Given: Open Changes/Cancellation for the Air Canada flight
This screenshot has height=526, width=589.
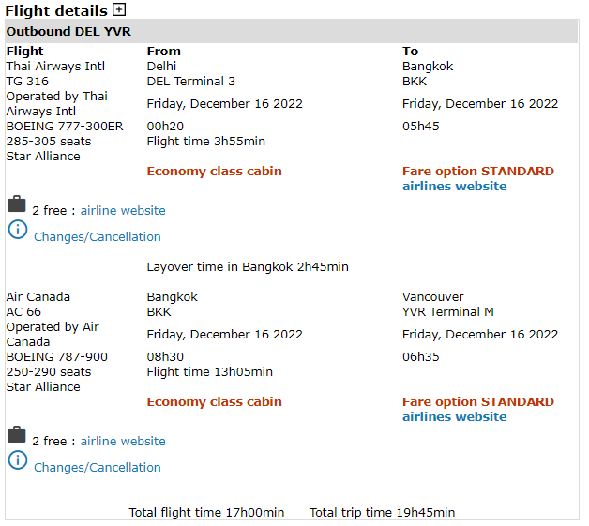Looking at the screenshot, I should click(x=98, y=468).
